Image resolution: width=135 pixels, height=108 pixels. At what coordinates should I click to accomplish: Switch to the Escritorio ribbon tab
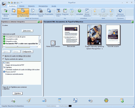pos(12,6)
